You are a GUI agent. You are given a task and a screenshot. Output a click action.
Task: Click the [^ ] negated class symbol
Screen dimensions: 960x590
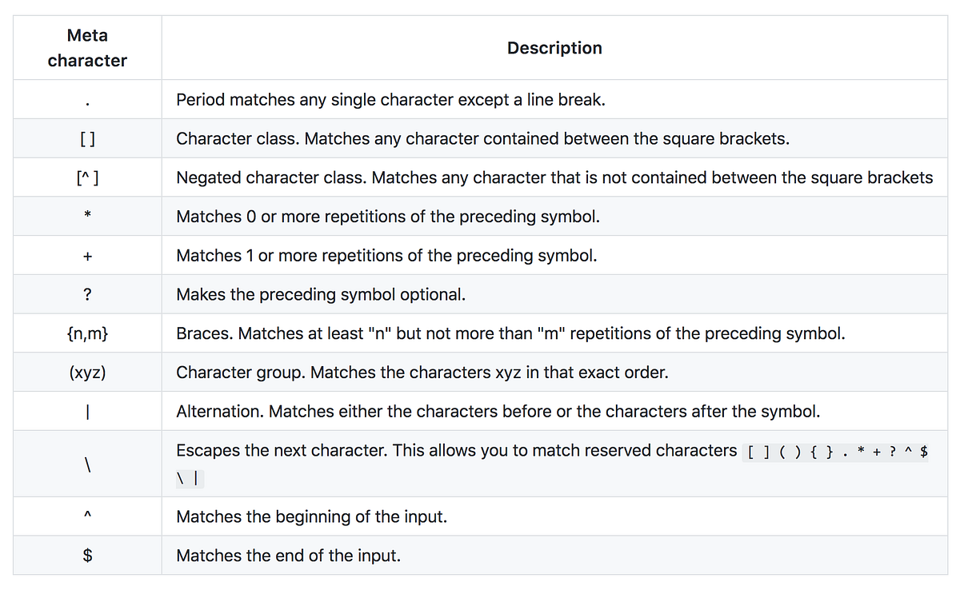tap(87, 177)
